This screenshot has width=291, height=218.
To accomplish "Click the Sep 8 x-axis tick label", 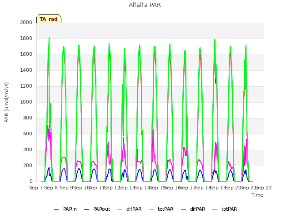I will tap(51, 188).
